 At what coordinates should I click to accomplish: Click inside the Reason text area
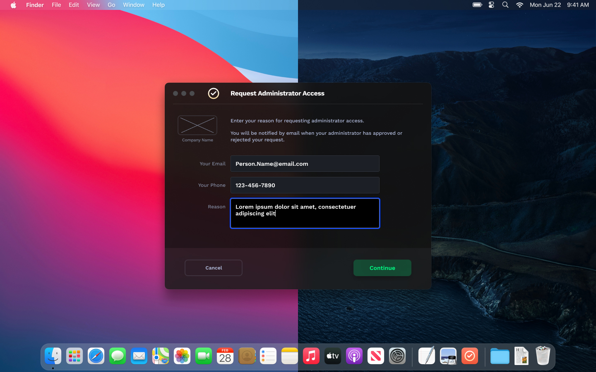point(305,213)
